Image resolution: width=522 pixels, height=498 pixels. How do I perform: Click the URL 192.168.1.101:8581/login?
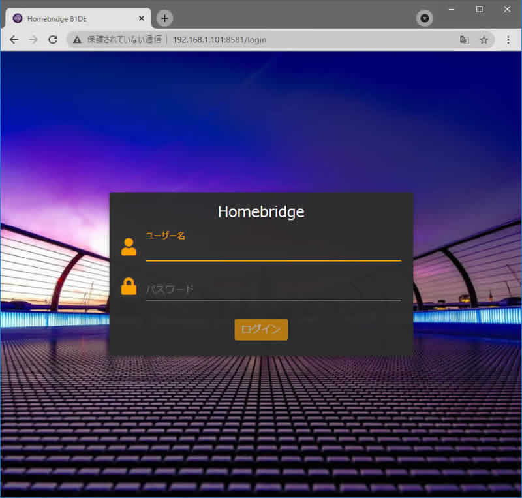point(219,40)
